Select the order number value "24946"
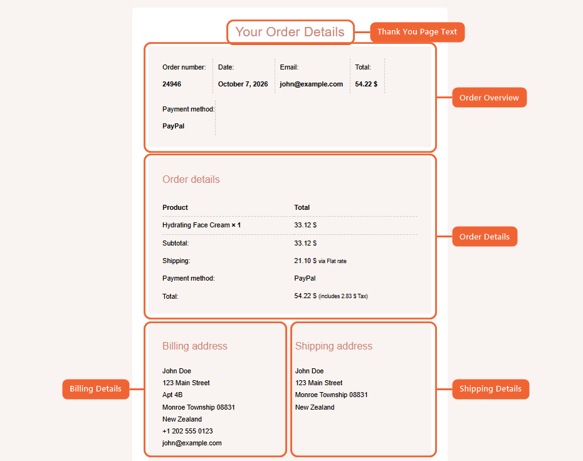Viewport: 583px width, 461px height. click(x=172, y=84)
